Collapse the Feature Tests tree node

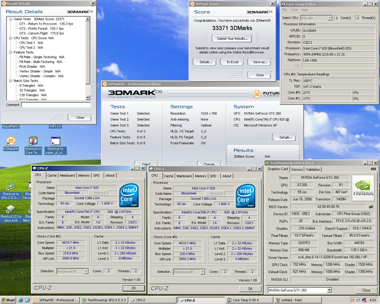tap(10, 52)
